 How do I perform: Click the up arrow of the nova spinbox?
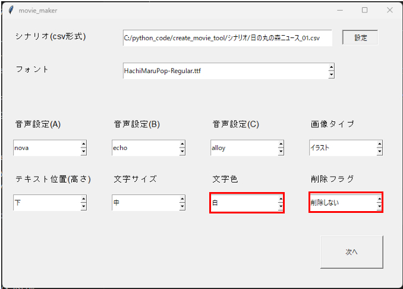(84, 144)
